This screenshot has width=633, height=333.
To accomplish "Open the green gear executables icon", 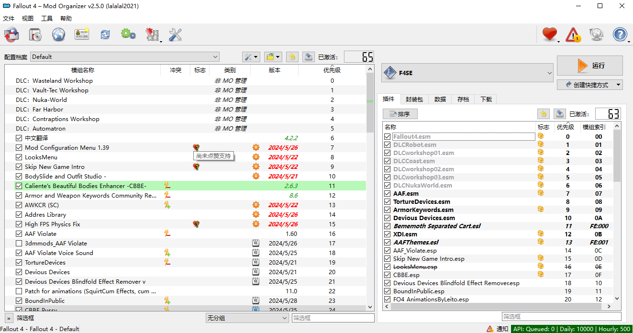I will (128, 34).
